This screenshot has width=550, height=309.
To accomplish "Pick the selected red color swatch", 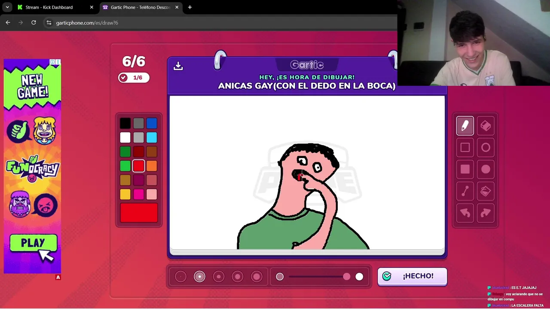I will click(x=138, y=166).
